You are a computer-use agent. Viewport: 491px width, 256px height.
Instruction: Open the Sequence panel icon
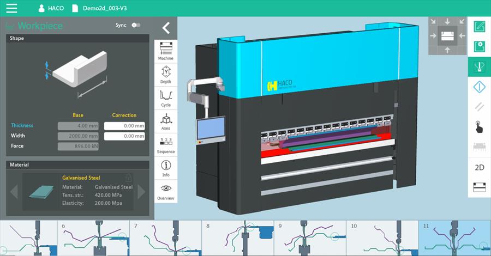[166, 145]
